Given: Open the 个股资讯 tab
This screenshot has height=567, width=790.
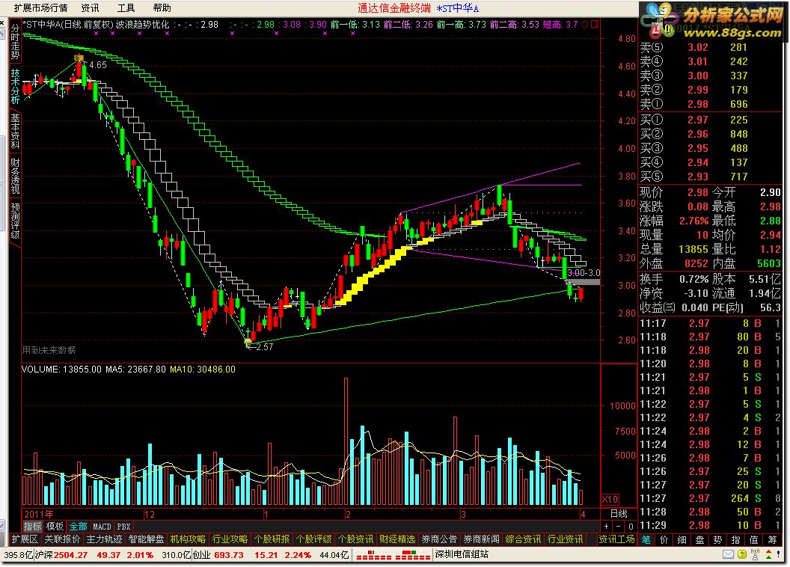Looking at the screenshot, I should (x=355, y=539).
